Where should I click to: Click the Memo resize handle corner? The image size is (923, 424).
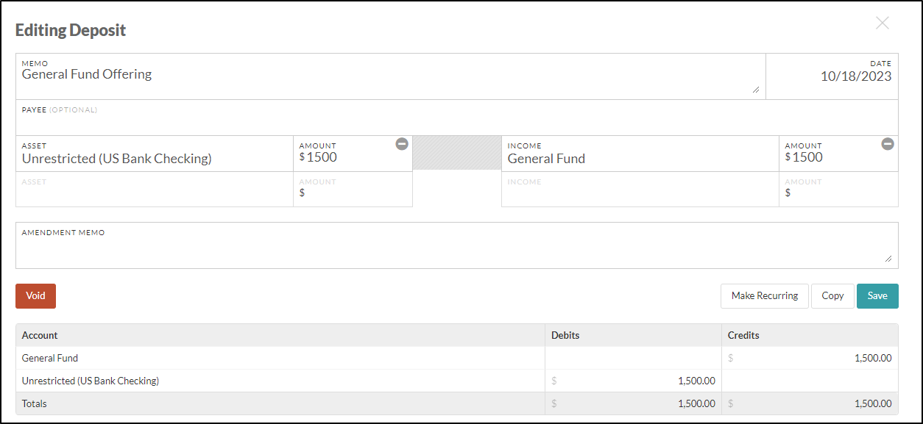(x=756, y=89)
